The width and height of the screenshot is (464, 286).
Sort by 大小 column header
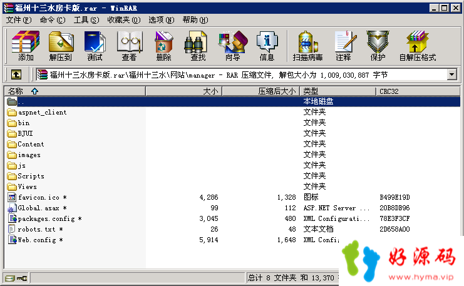point(183,91)
